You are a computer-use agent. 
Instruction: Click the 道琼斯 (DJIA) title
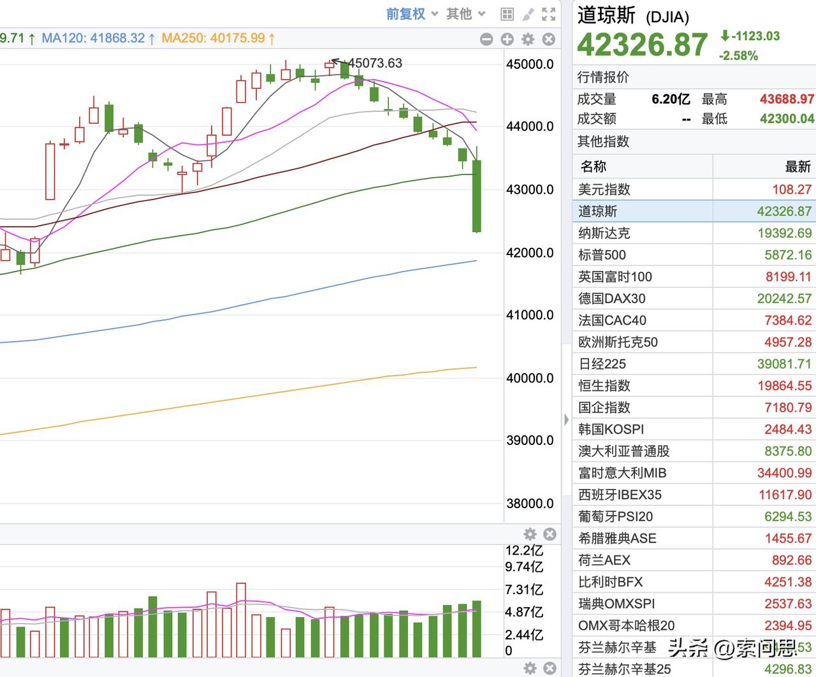click(633, 15)
